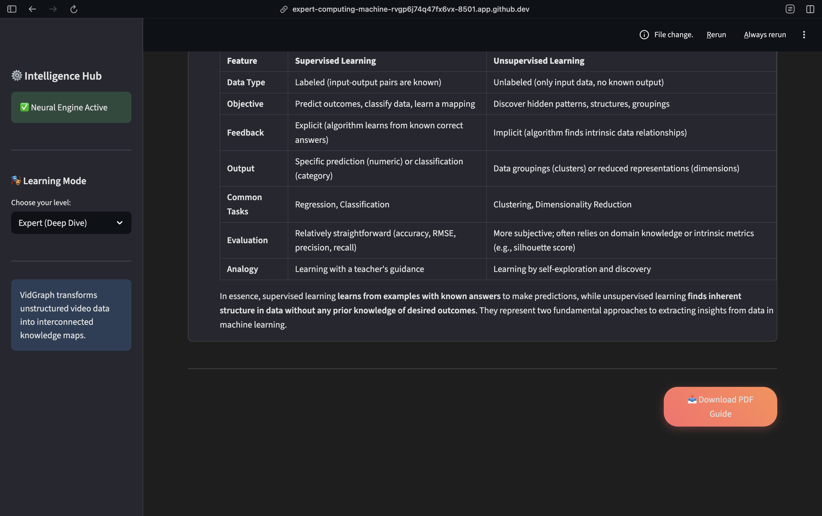The image size is (822, 516).
Task: Click the Intelligence Hub gear icon
Action: tap(17, 75)
